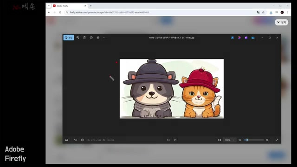Reload the Firefly page
The width and height of the screenshot is (297, 167).
click(60, 13)
